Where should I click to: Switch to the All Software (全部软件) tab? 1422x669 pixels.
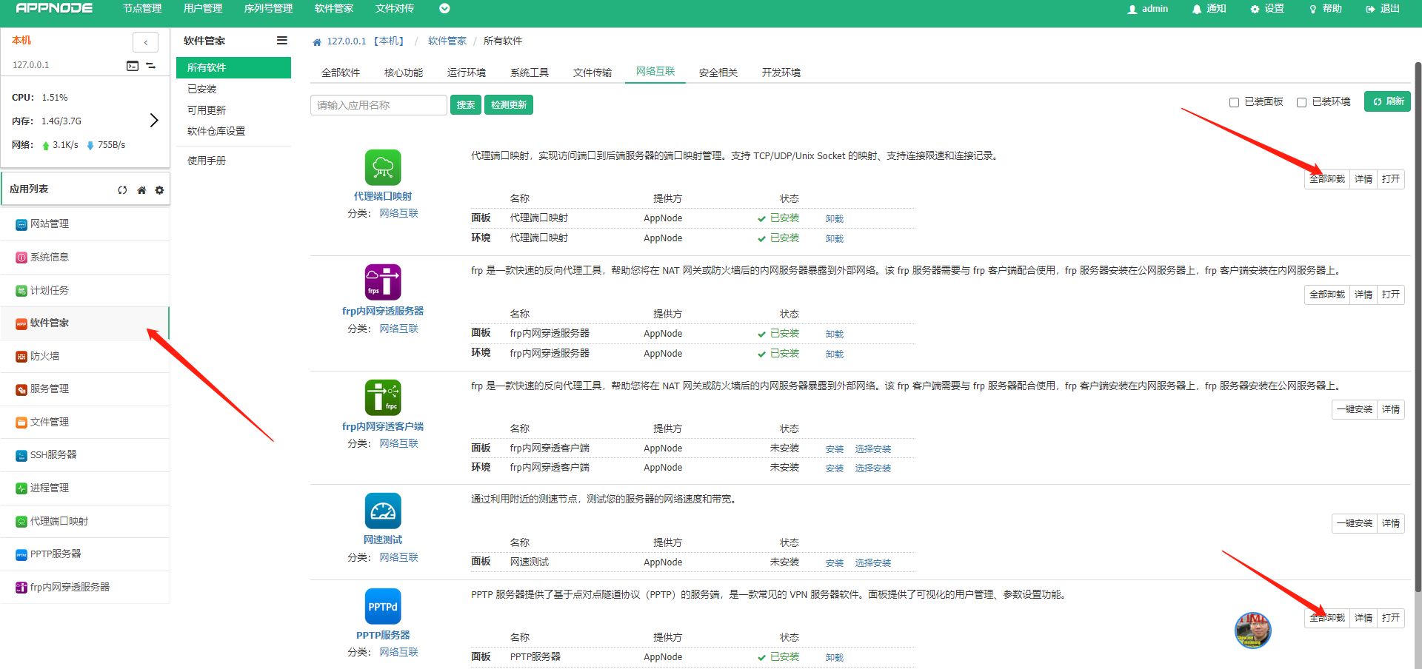pyautogui.click(x=341, y=73)
